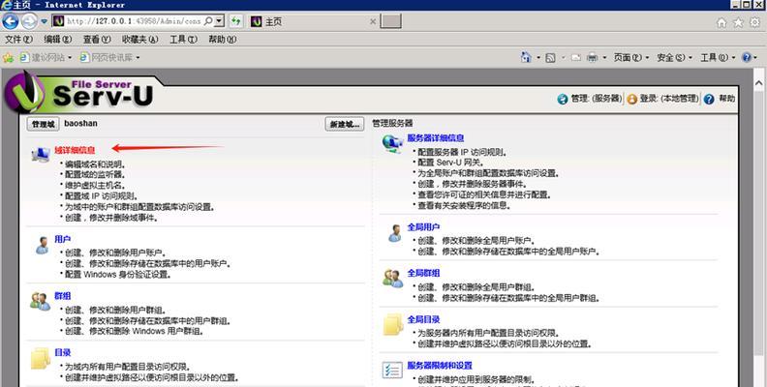Open the 工具(O) command bar dropdown
The width and height of the screenshot is (767, 387).
718,58
